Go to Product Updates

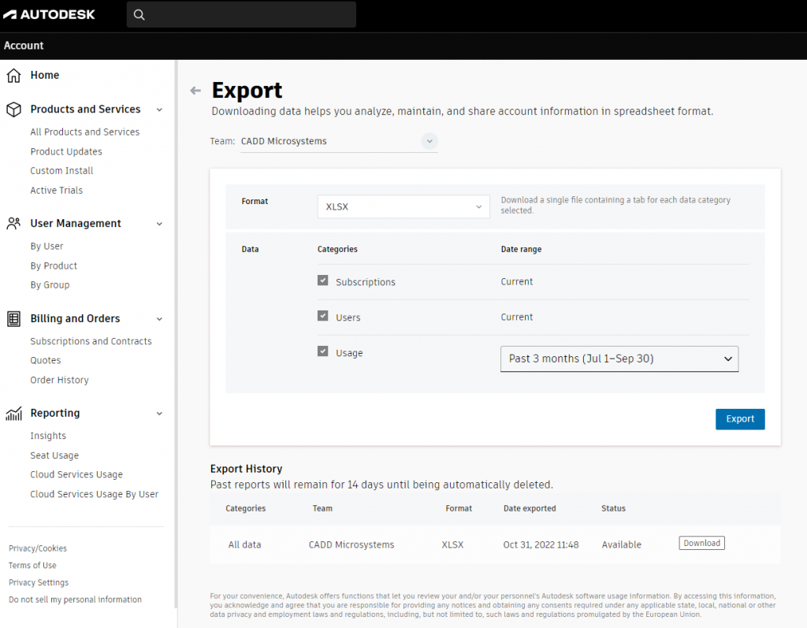coord(66,151)
